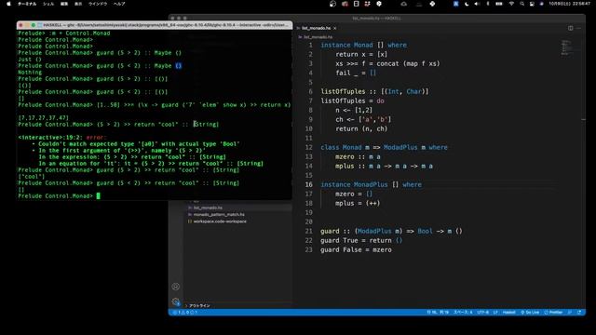Click the line and column status item
The width and height of the screenshot is (596, 335).
tap(438, 313)
